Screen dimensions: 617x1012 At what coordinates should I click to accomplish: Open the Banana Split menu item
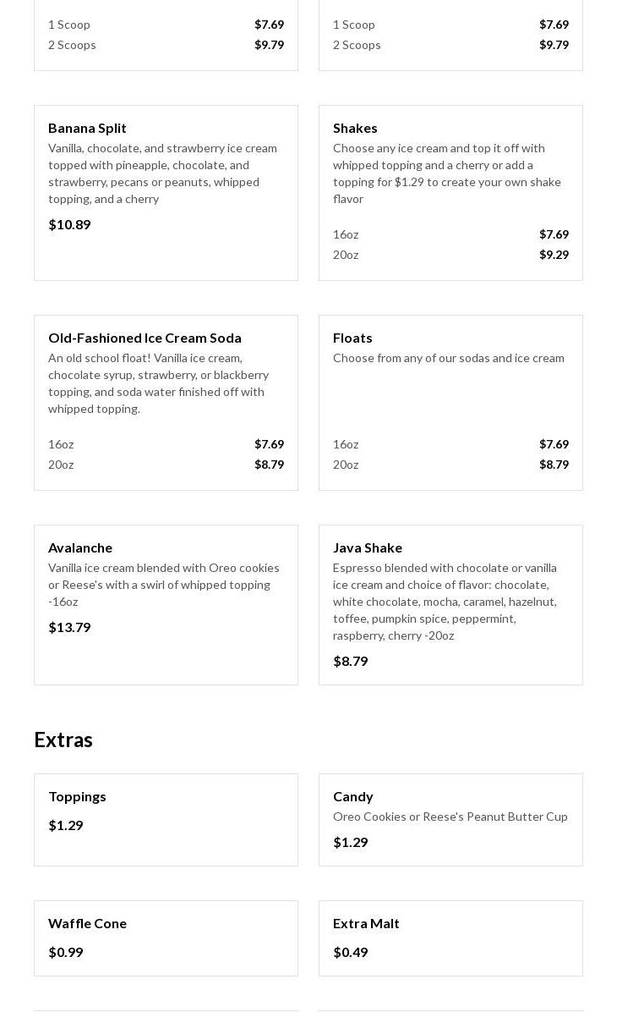point(87,128)
